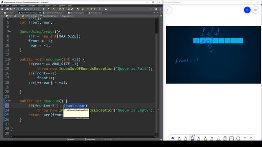The height and width of the screenshot is (147, 262).
Task: Click the Writable status bar entry
Action: (x=71, y=140)
